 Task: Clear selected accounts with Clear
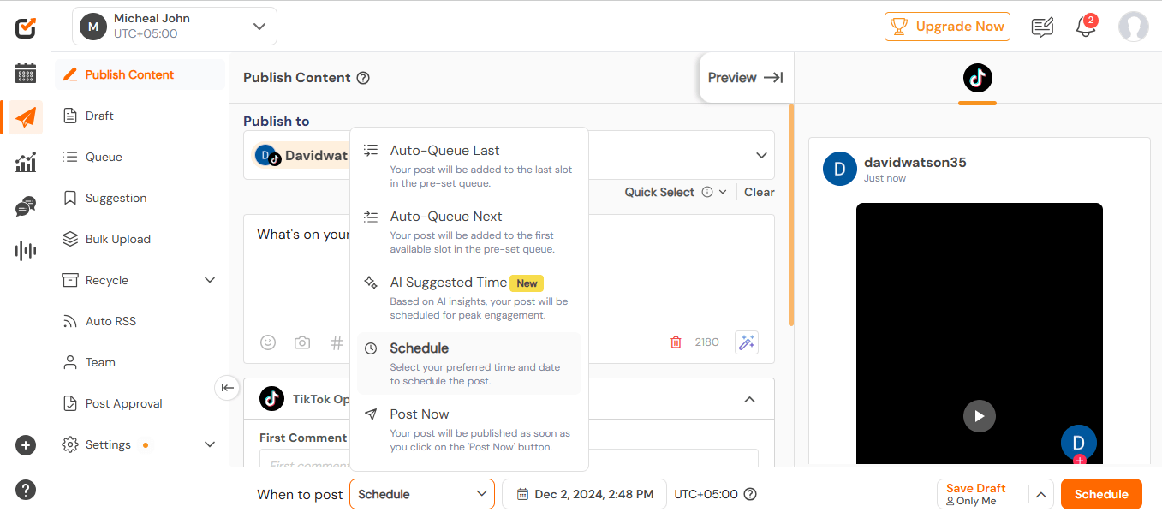click(759, 192)
